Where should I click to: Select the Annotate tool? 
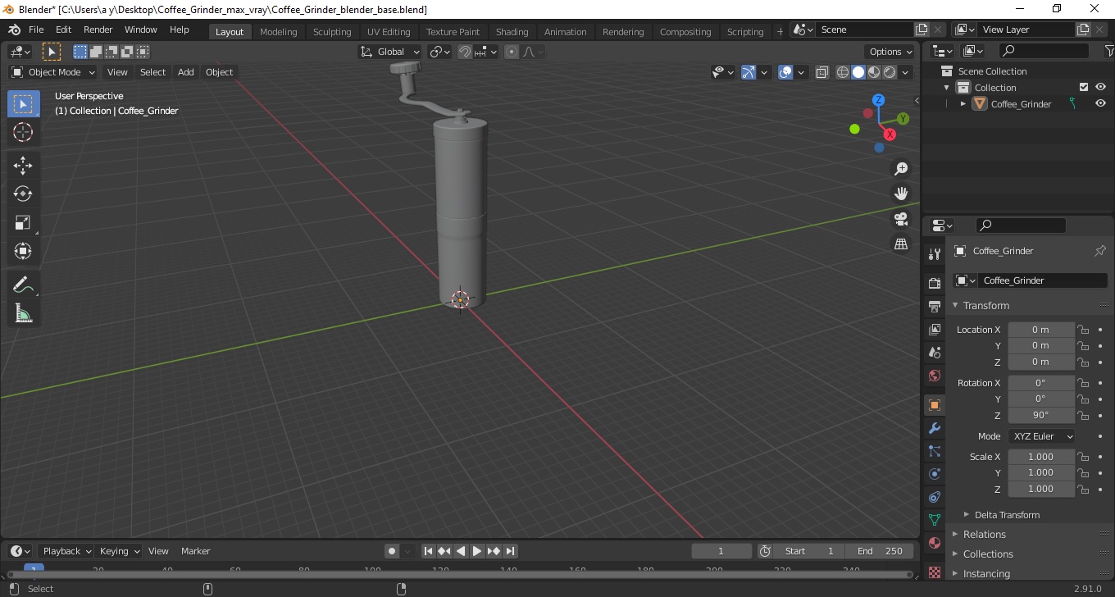pos(23,285)
